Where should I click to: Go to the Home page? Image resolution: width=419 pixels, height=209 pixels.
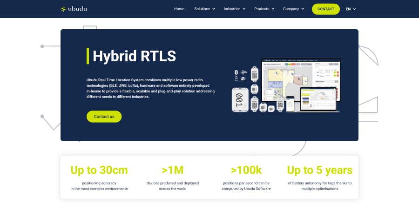point(179,9)
